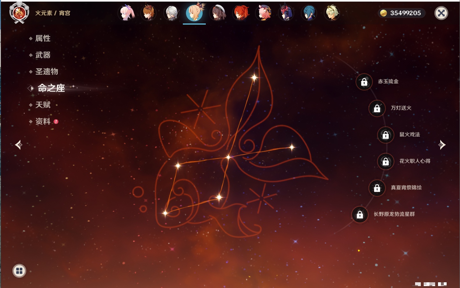Click the Pyro element emblem icon
Viewport: 460px width, 288px height.
pyautogui.click(x=19, y=13)
